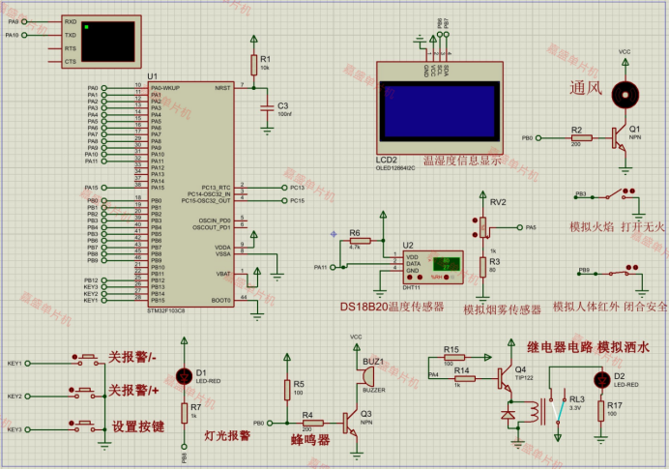Click the '模拟人体红外 闭合安全' label
This screenshot has width=669, height=470.
pos(610,306)
